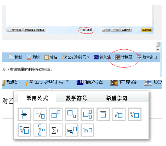Click 粘贴 in toolbar beside 剪切
166x146 pixels.
[51, 57]
